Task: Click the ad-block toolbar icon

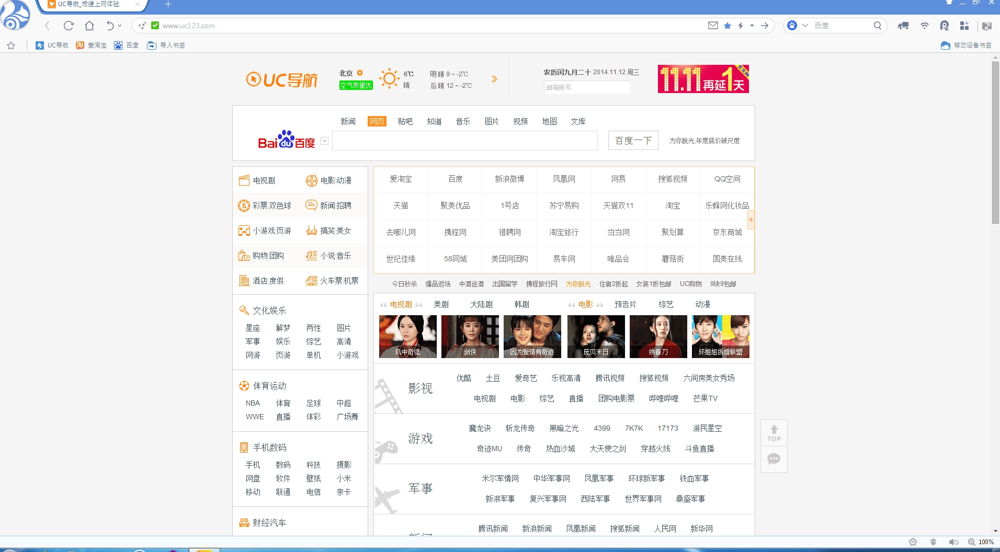Action: click(945, 26)
